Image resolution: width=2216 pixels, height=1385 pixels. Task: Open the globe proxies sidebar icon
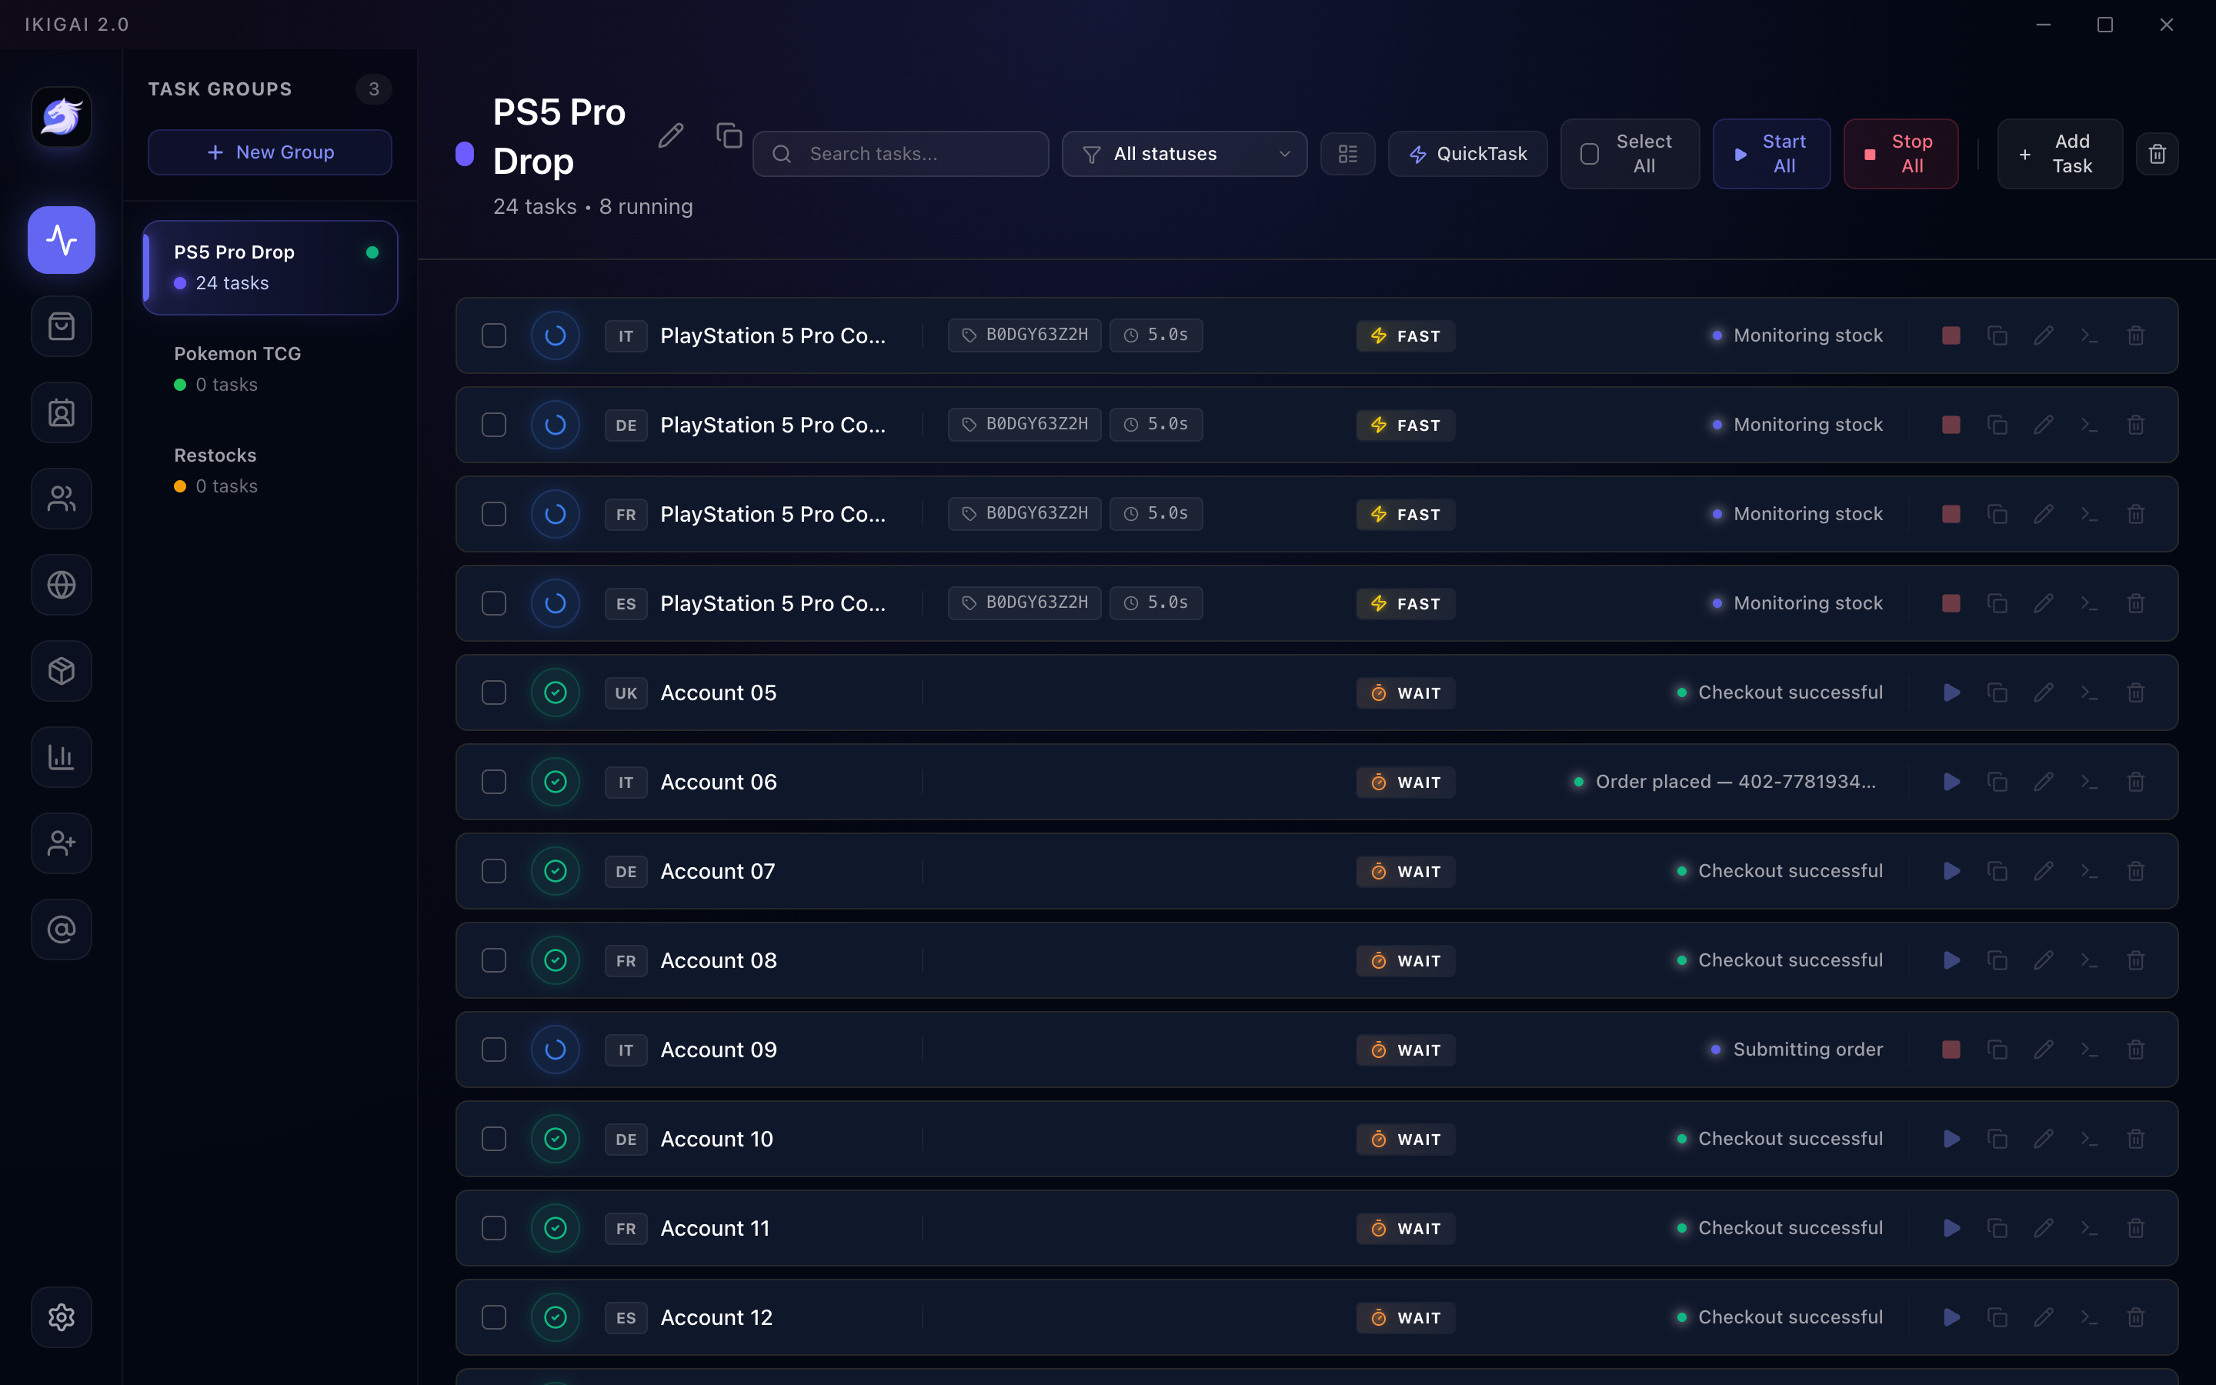click(x=62, y=585)
